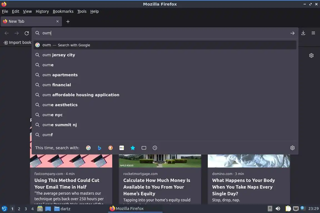Image resolution: width=320 pixels, height=213 pixels.
Task: Search this time with Google icon
Action: coord(88,148)
